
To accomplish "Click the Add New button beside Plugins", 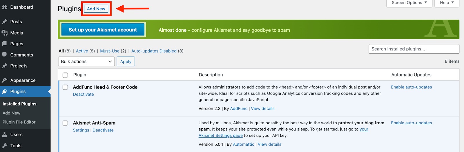I will 96,9.
